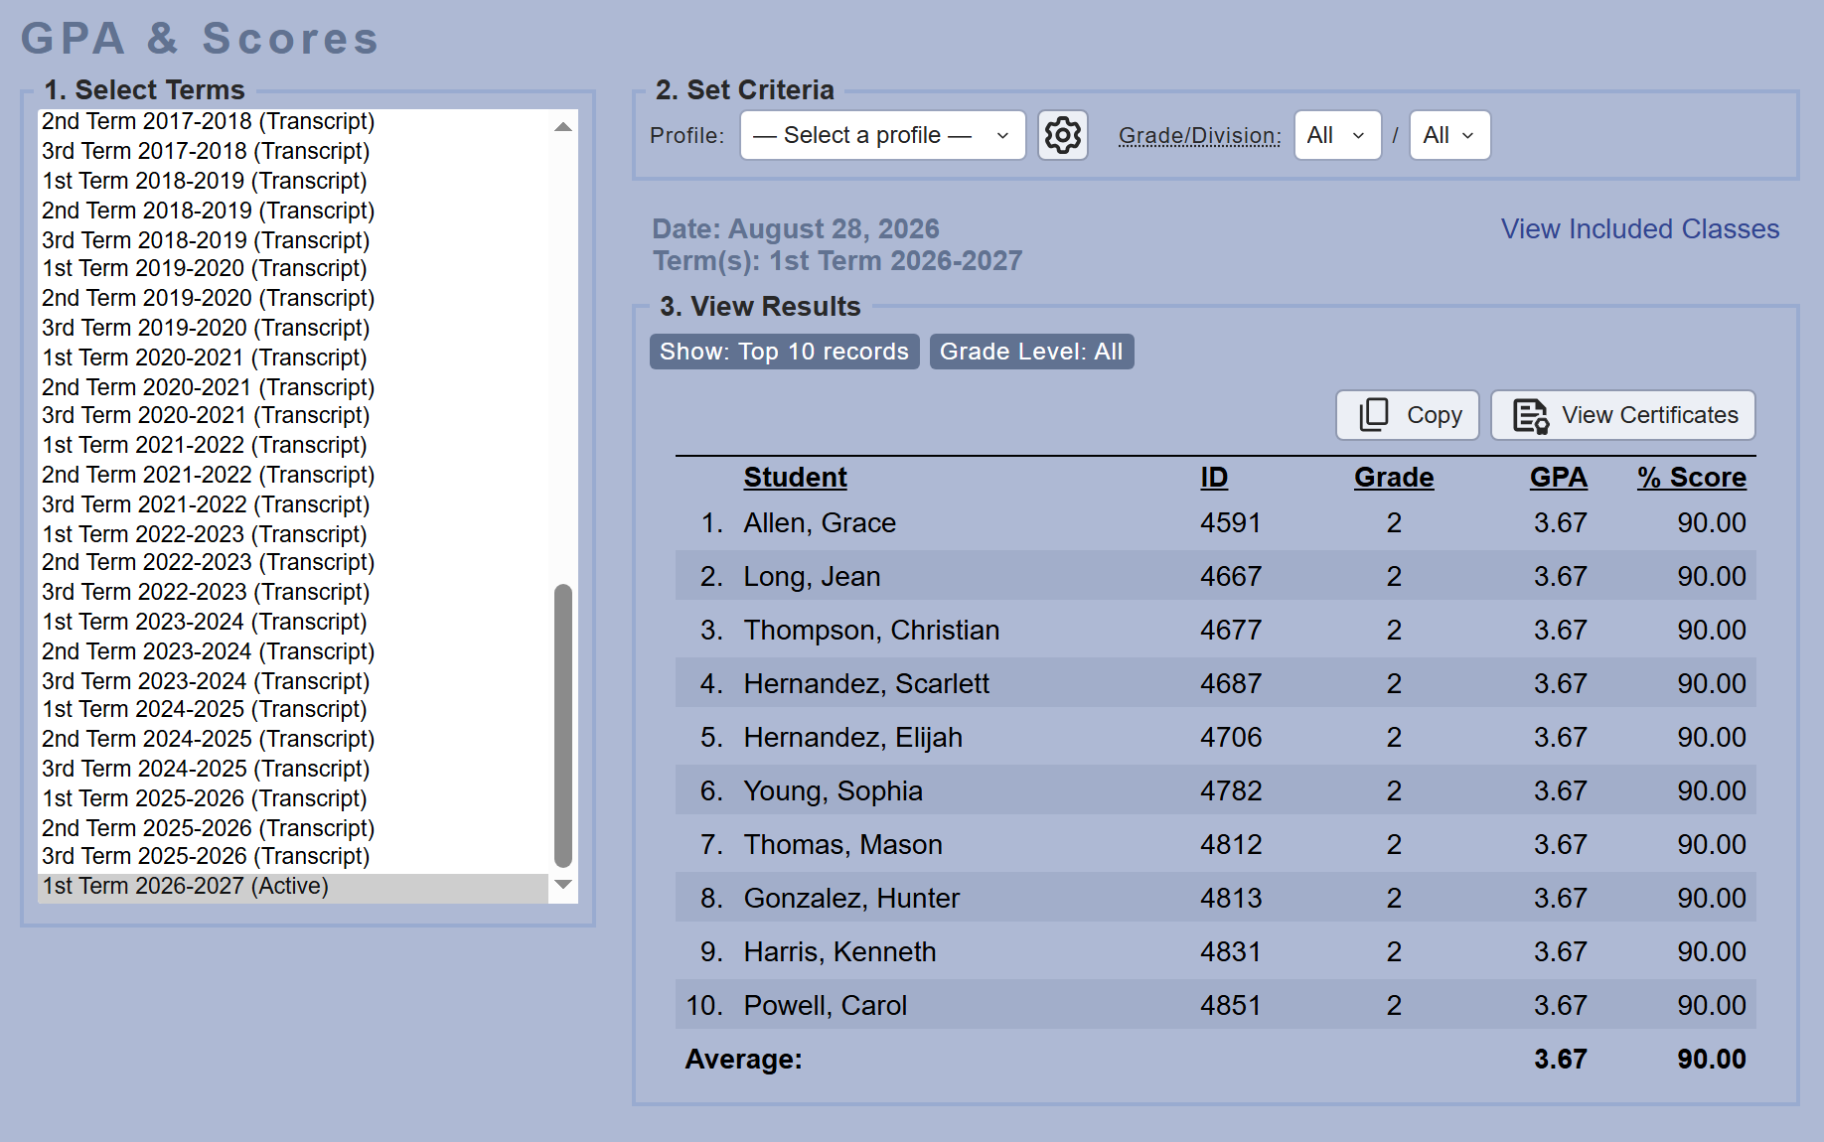This screenshot has height=1142, width=1824.
Task: Open the View Included Classes link
Action: (x=1640, y=228)
